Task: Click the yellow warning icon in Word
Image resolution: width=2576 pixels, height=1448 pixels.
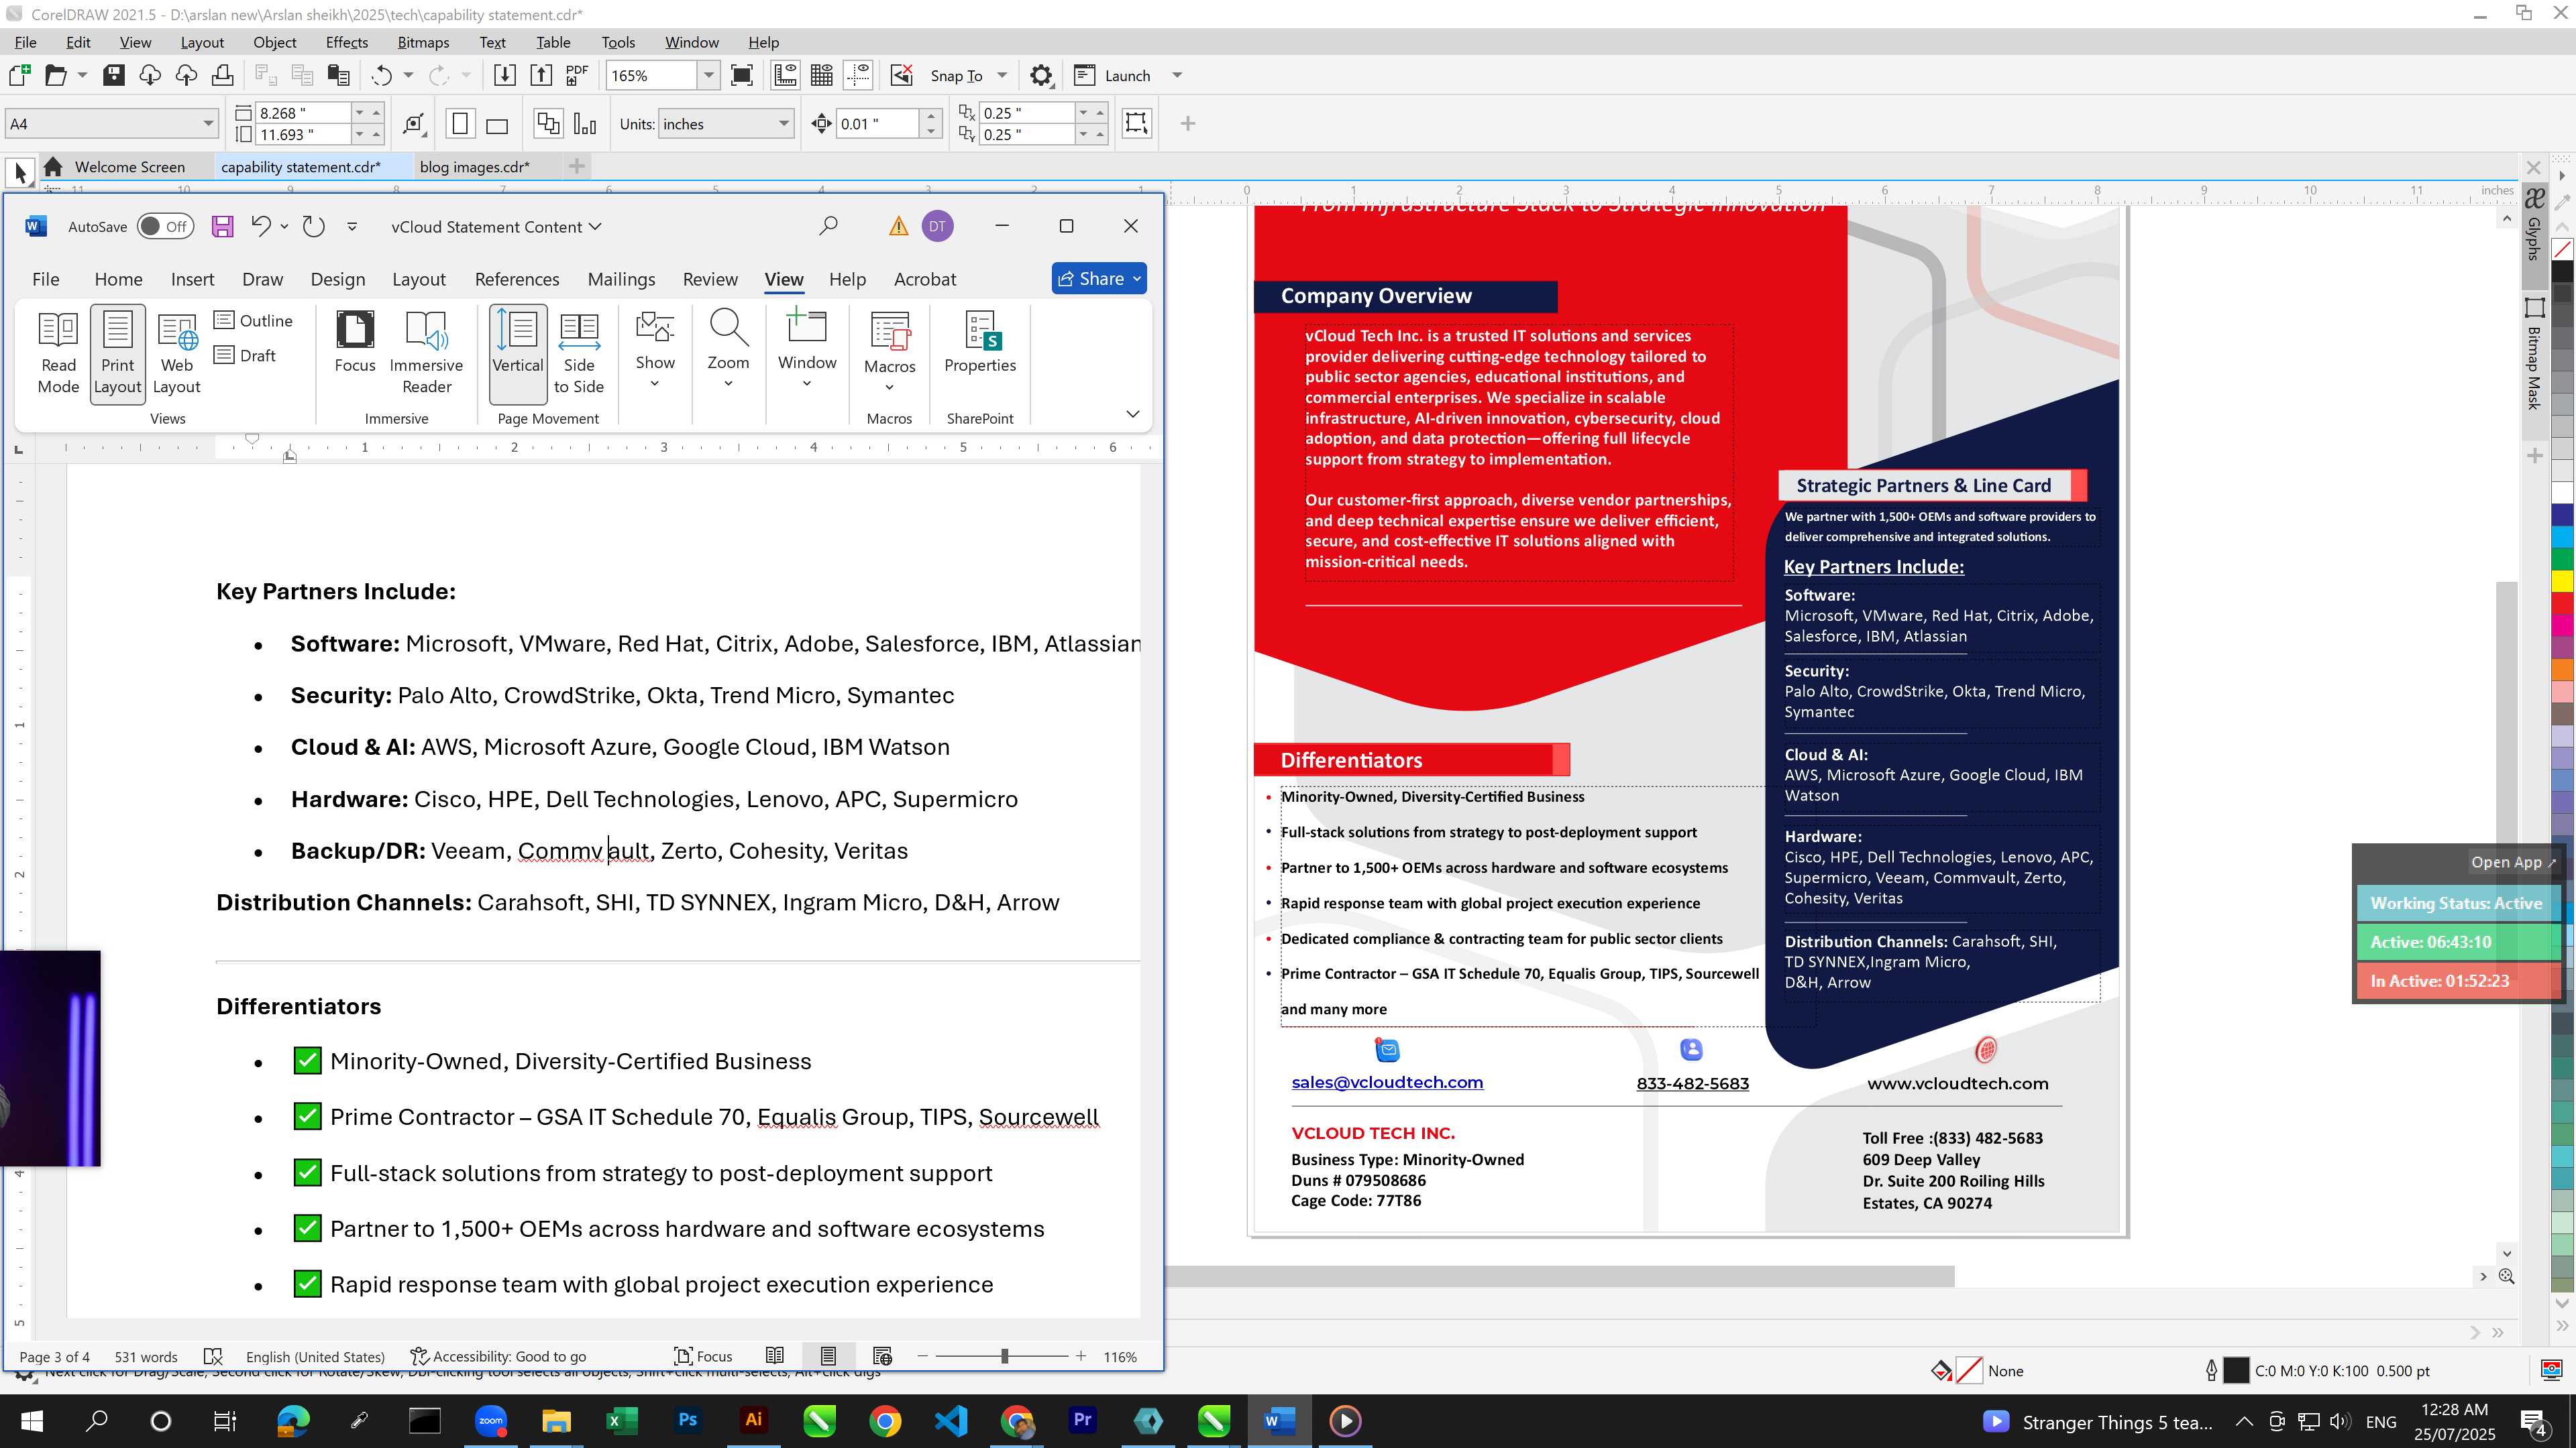Action: tap(898, 227)
